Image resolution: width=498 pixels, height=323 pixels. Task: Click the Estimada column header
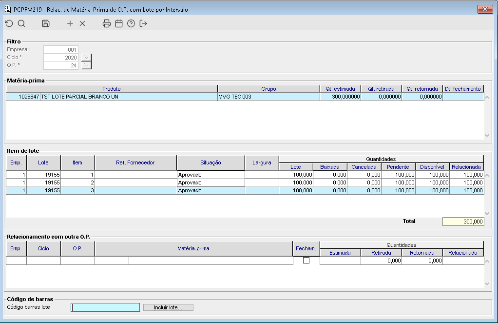click(340, 253)
